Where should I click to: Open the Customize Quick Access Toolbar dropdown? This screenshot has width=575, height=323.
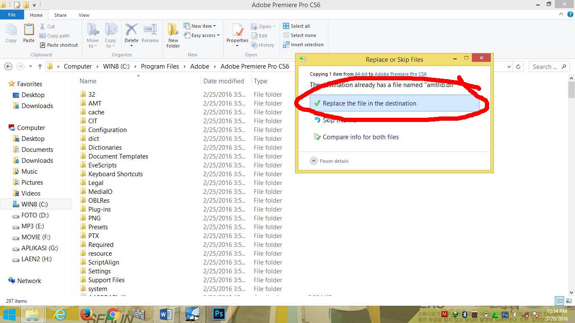coord(35,5)
